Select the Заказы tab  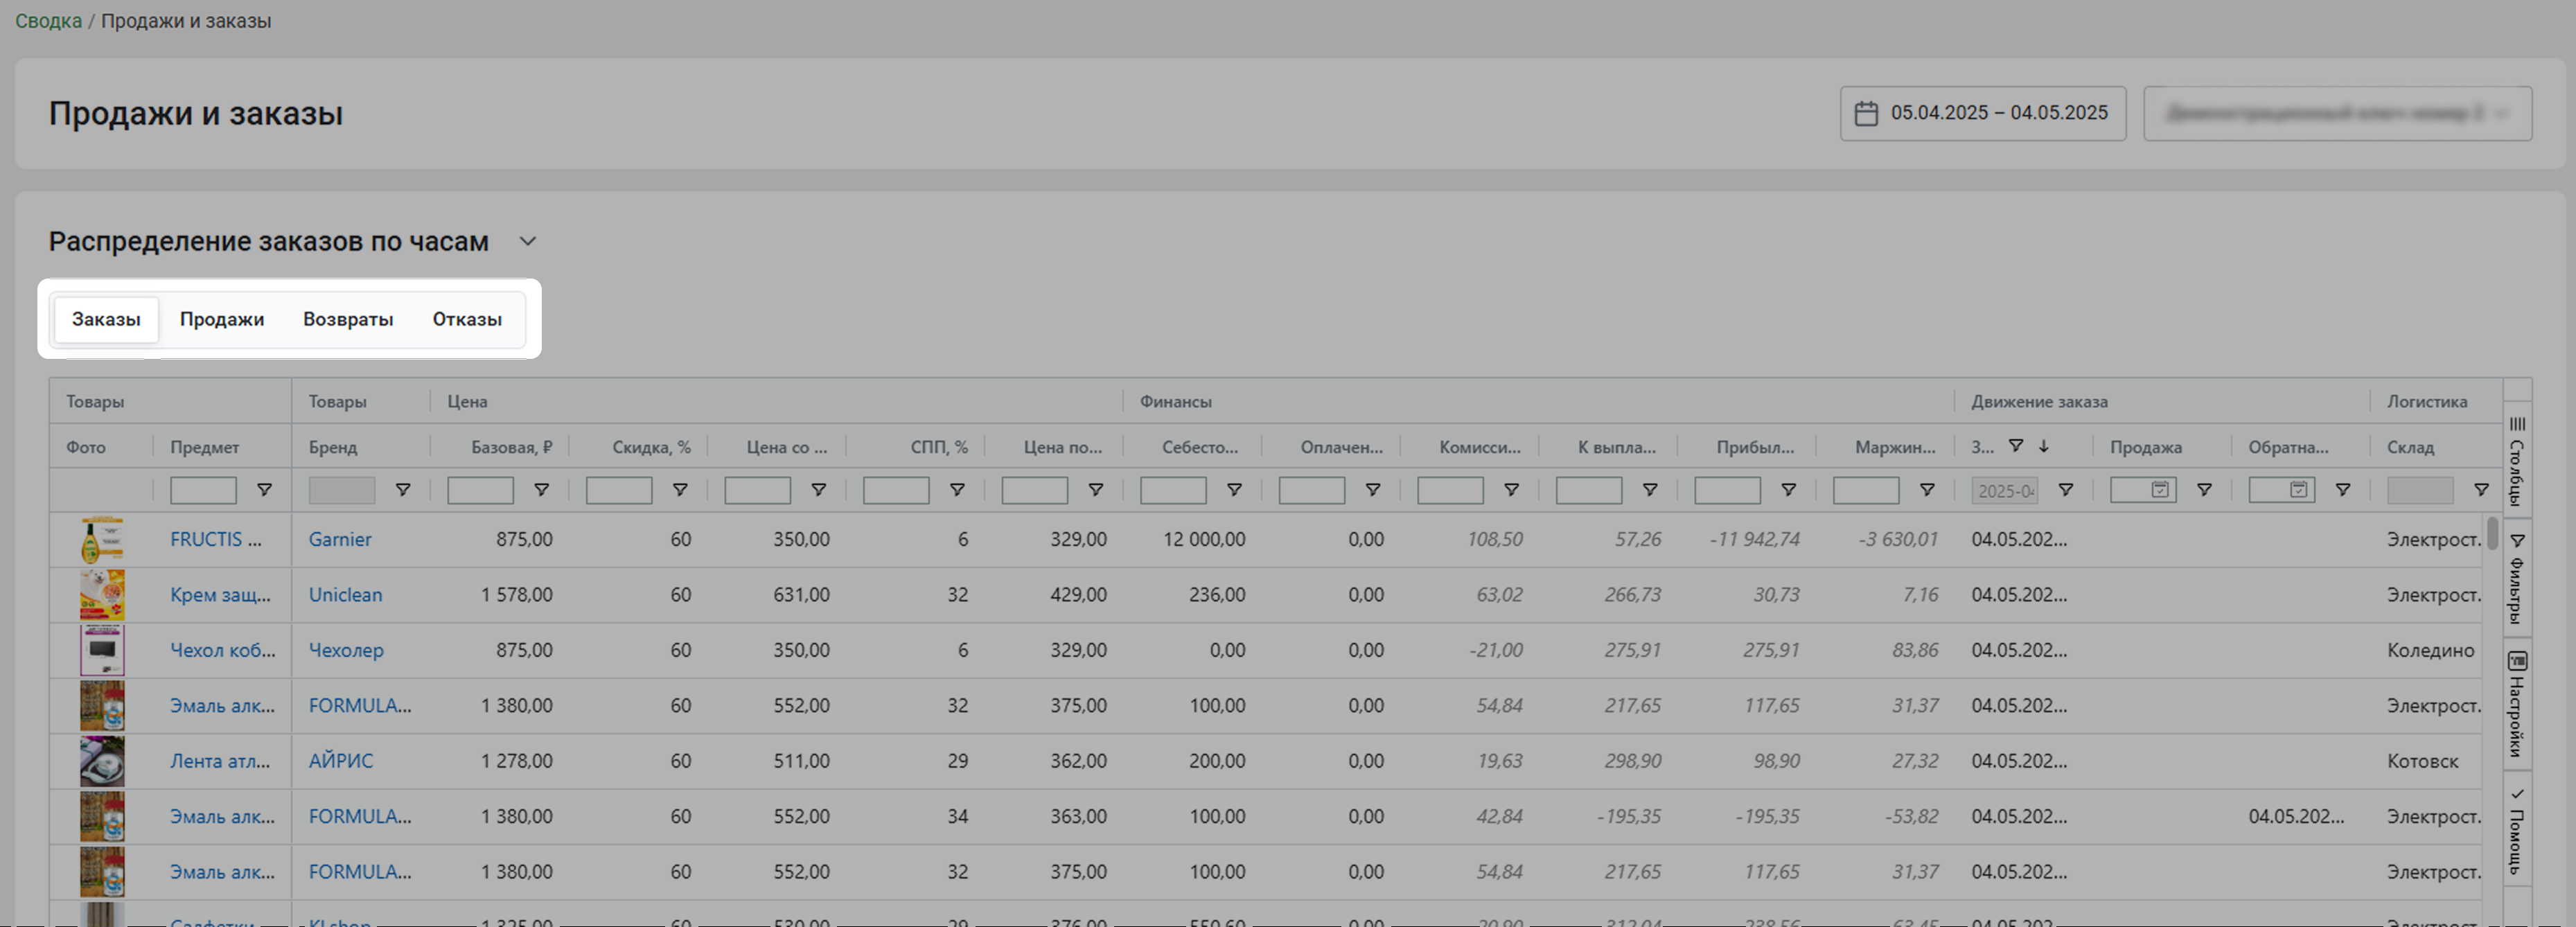click(x=106, y=320)
